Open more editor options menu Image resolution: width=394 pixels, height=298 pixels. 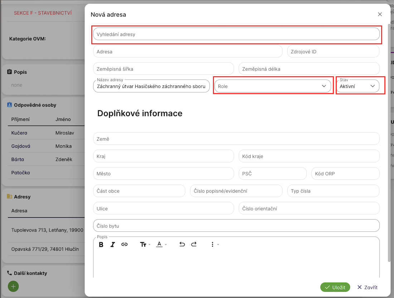click(x=214, y=244)
